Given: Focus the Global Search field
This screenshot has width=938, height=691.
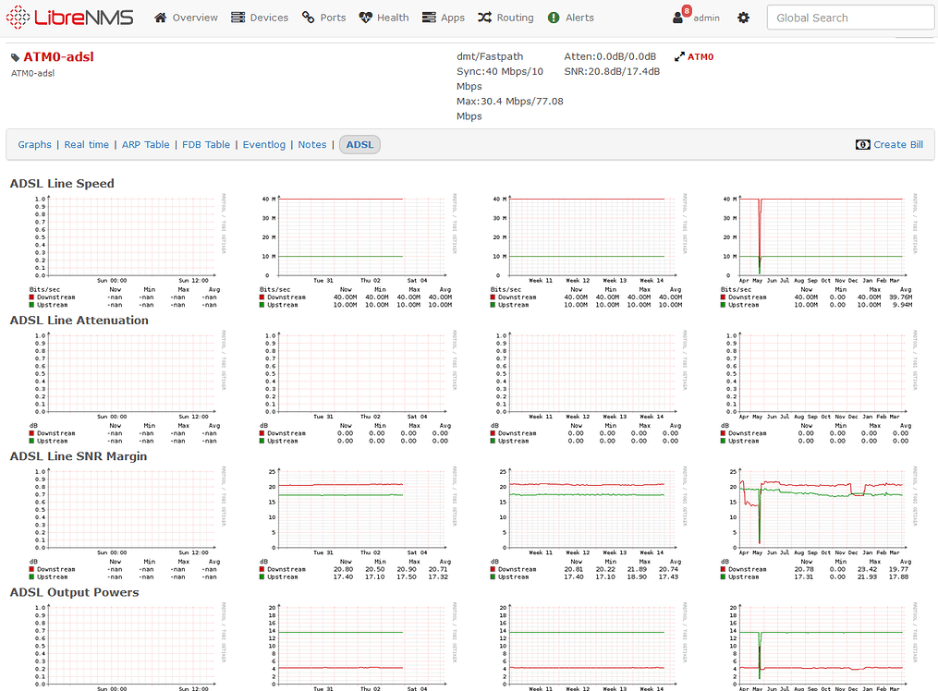Looking at the screenshot, I should click(850, 18).
